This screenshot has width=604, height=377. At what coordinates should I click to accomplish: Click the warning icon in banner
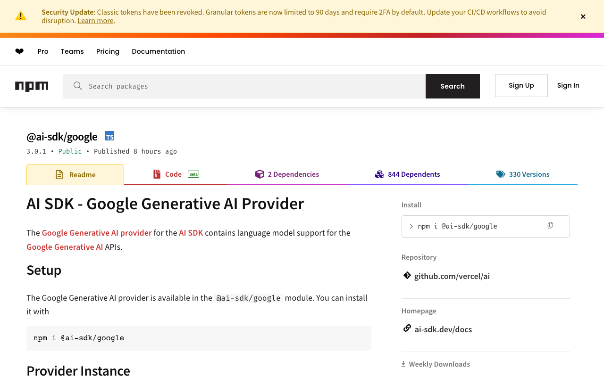tap(21, 16)
